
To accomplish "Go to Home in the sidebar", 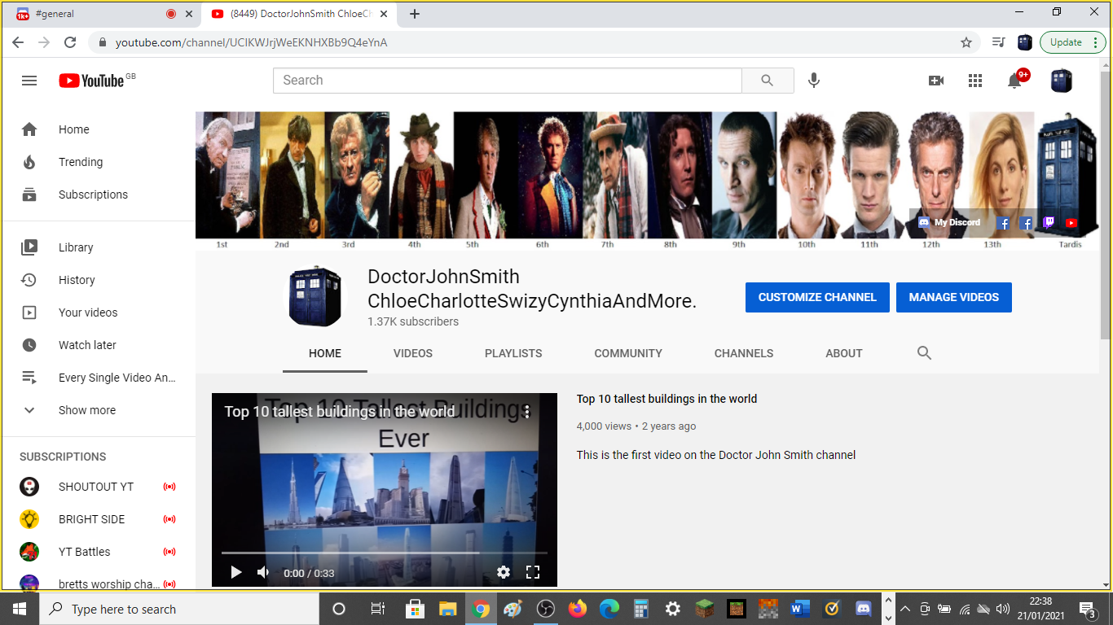I will [98, 129].
